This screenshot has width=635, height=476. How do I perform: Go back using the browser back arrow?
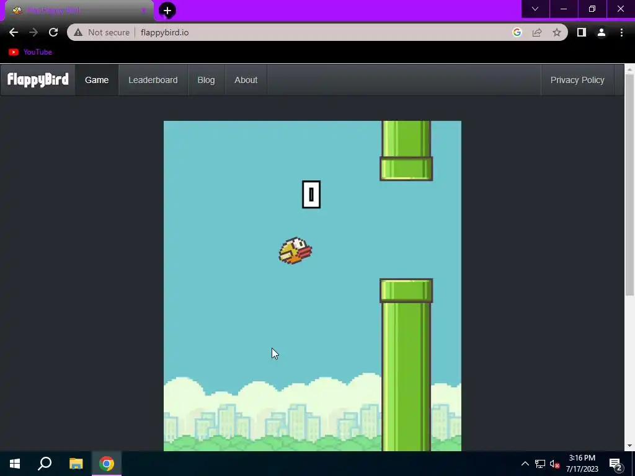click(x=14, y=32)
